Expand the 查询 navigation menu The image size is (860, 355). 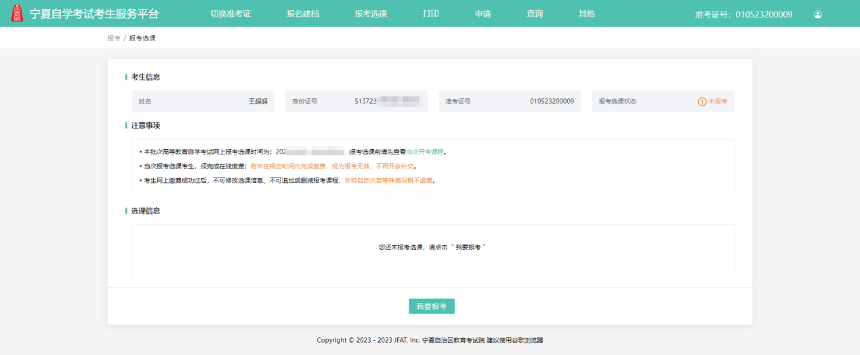click(535, 14)
